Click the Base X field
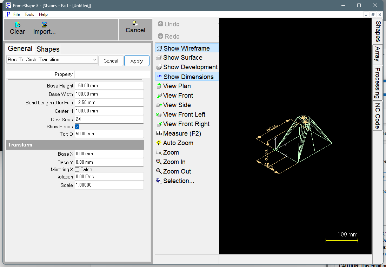Viewport: 386px width, 267px height. [x=109, y=154]
